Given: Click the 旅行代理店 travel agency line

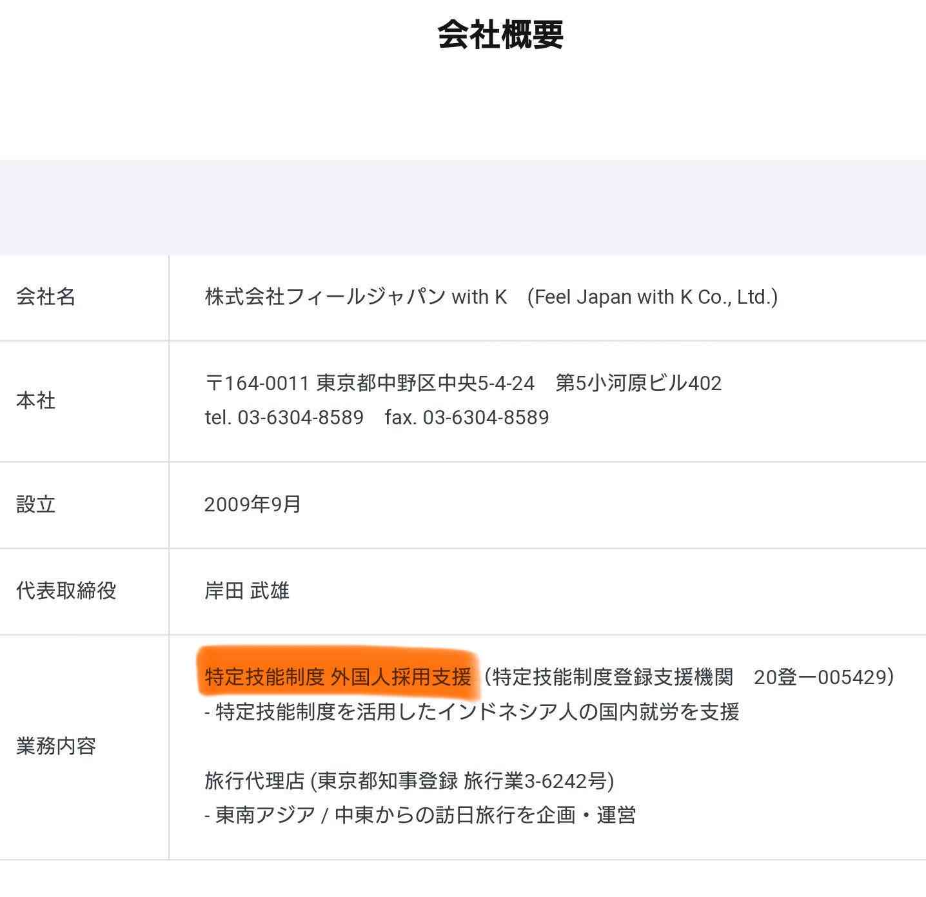Looking at the screenshot, I should click(x=409, y=781).
